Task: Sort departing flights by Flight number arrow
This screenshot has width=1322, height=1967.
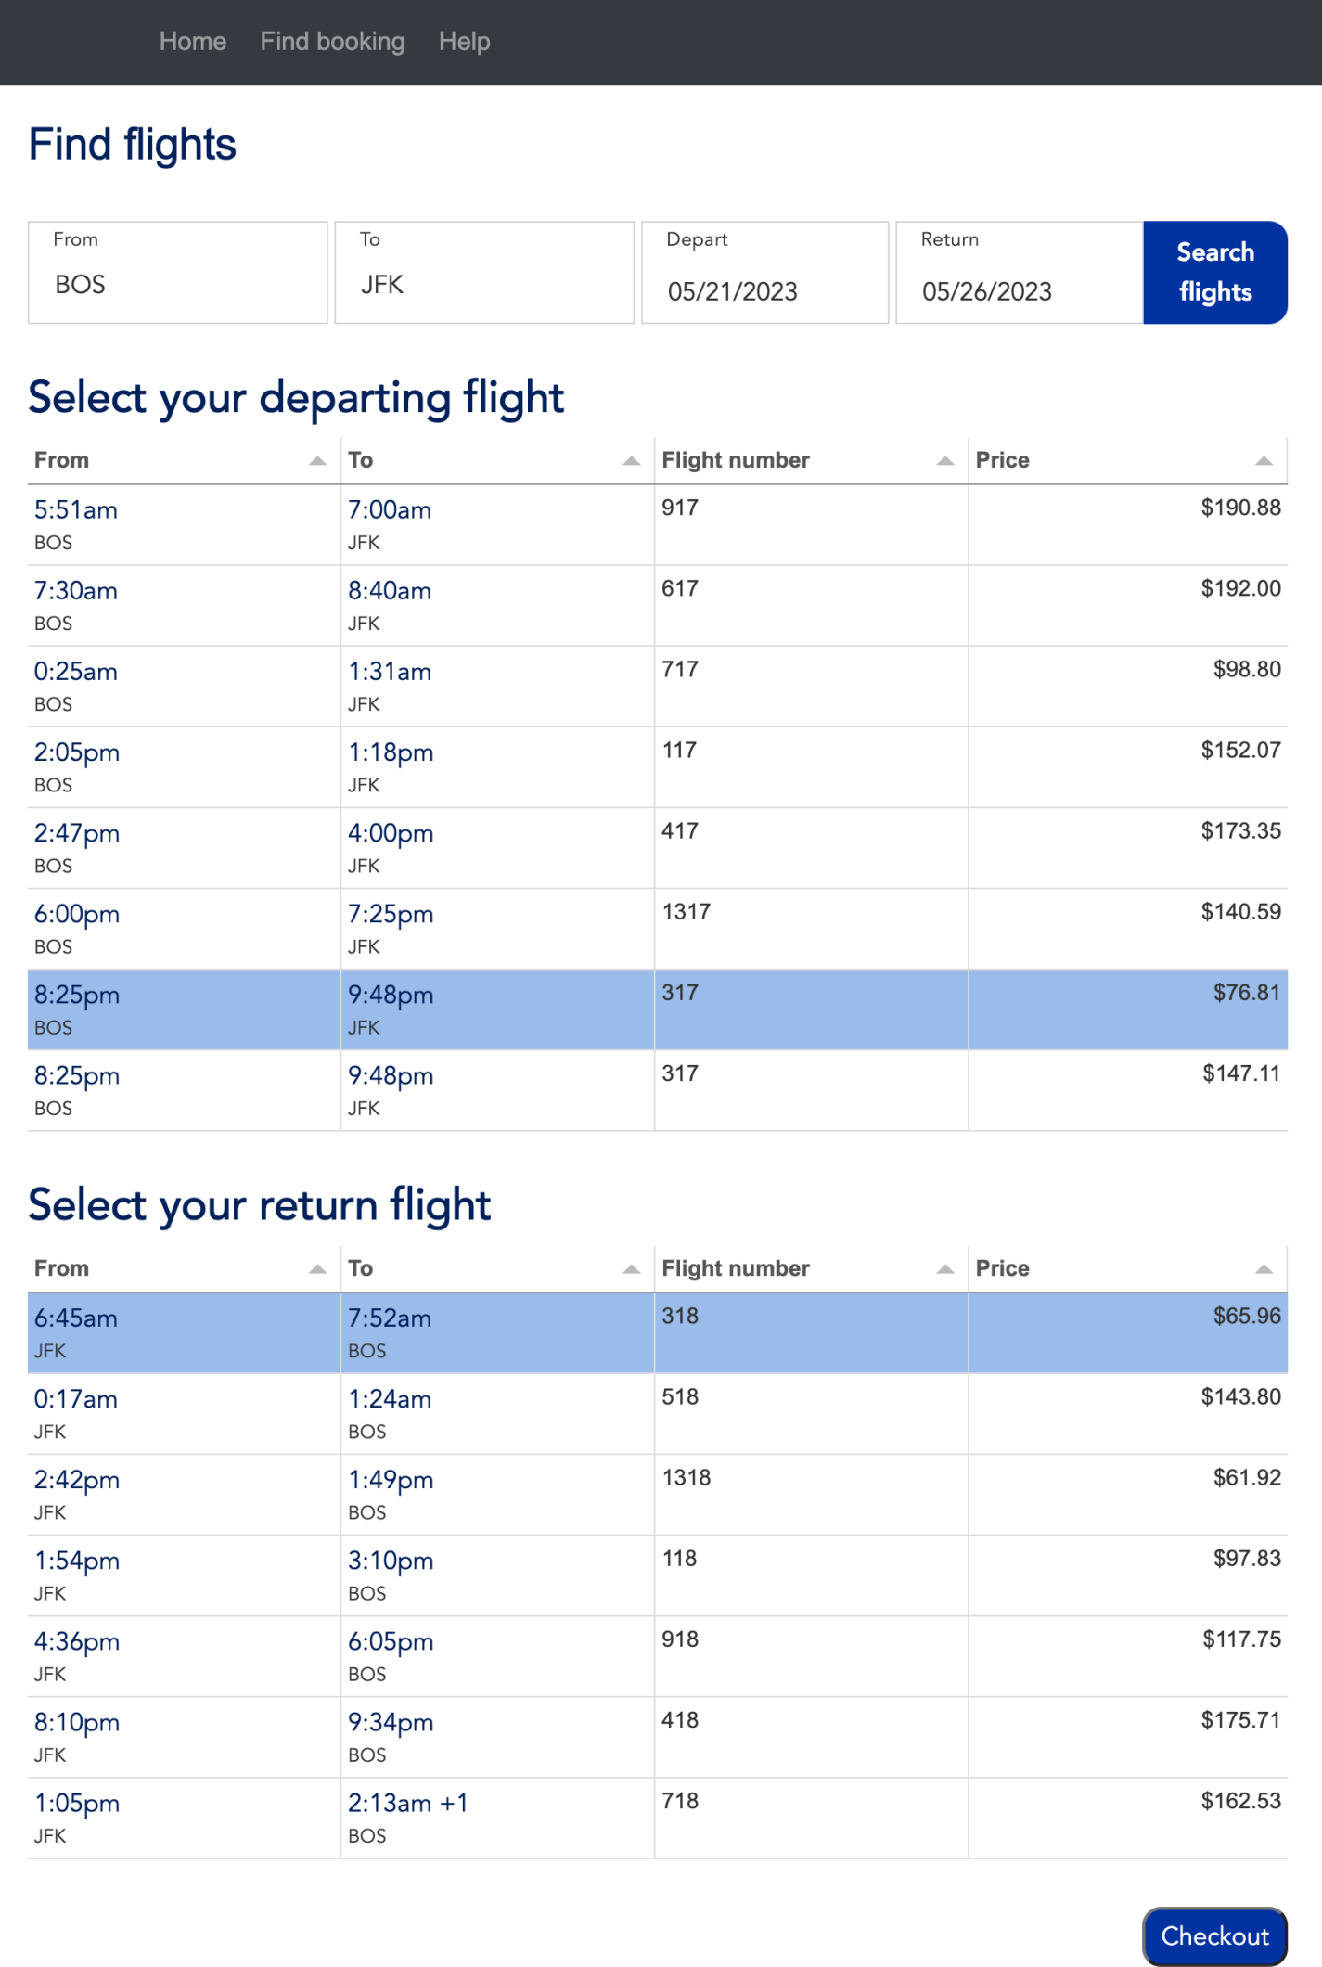Action: coord(944,461)
